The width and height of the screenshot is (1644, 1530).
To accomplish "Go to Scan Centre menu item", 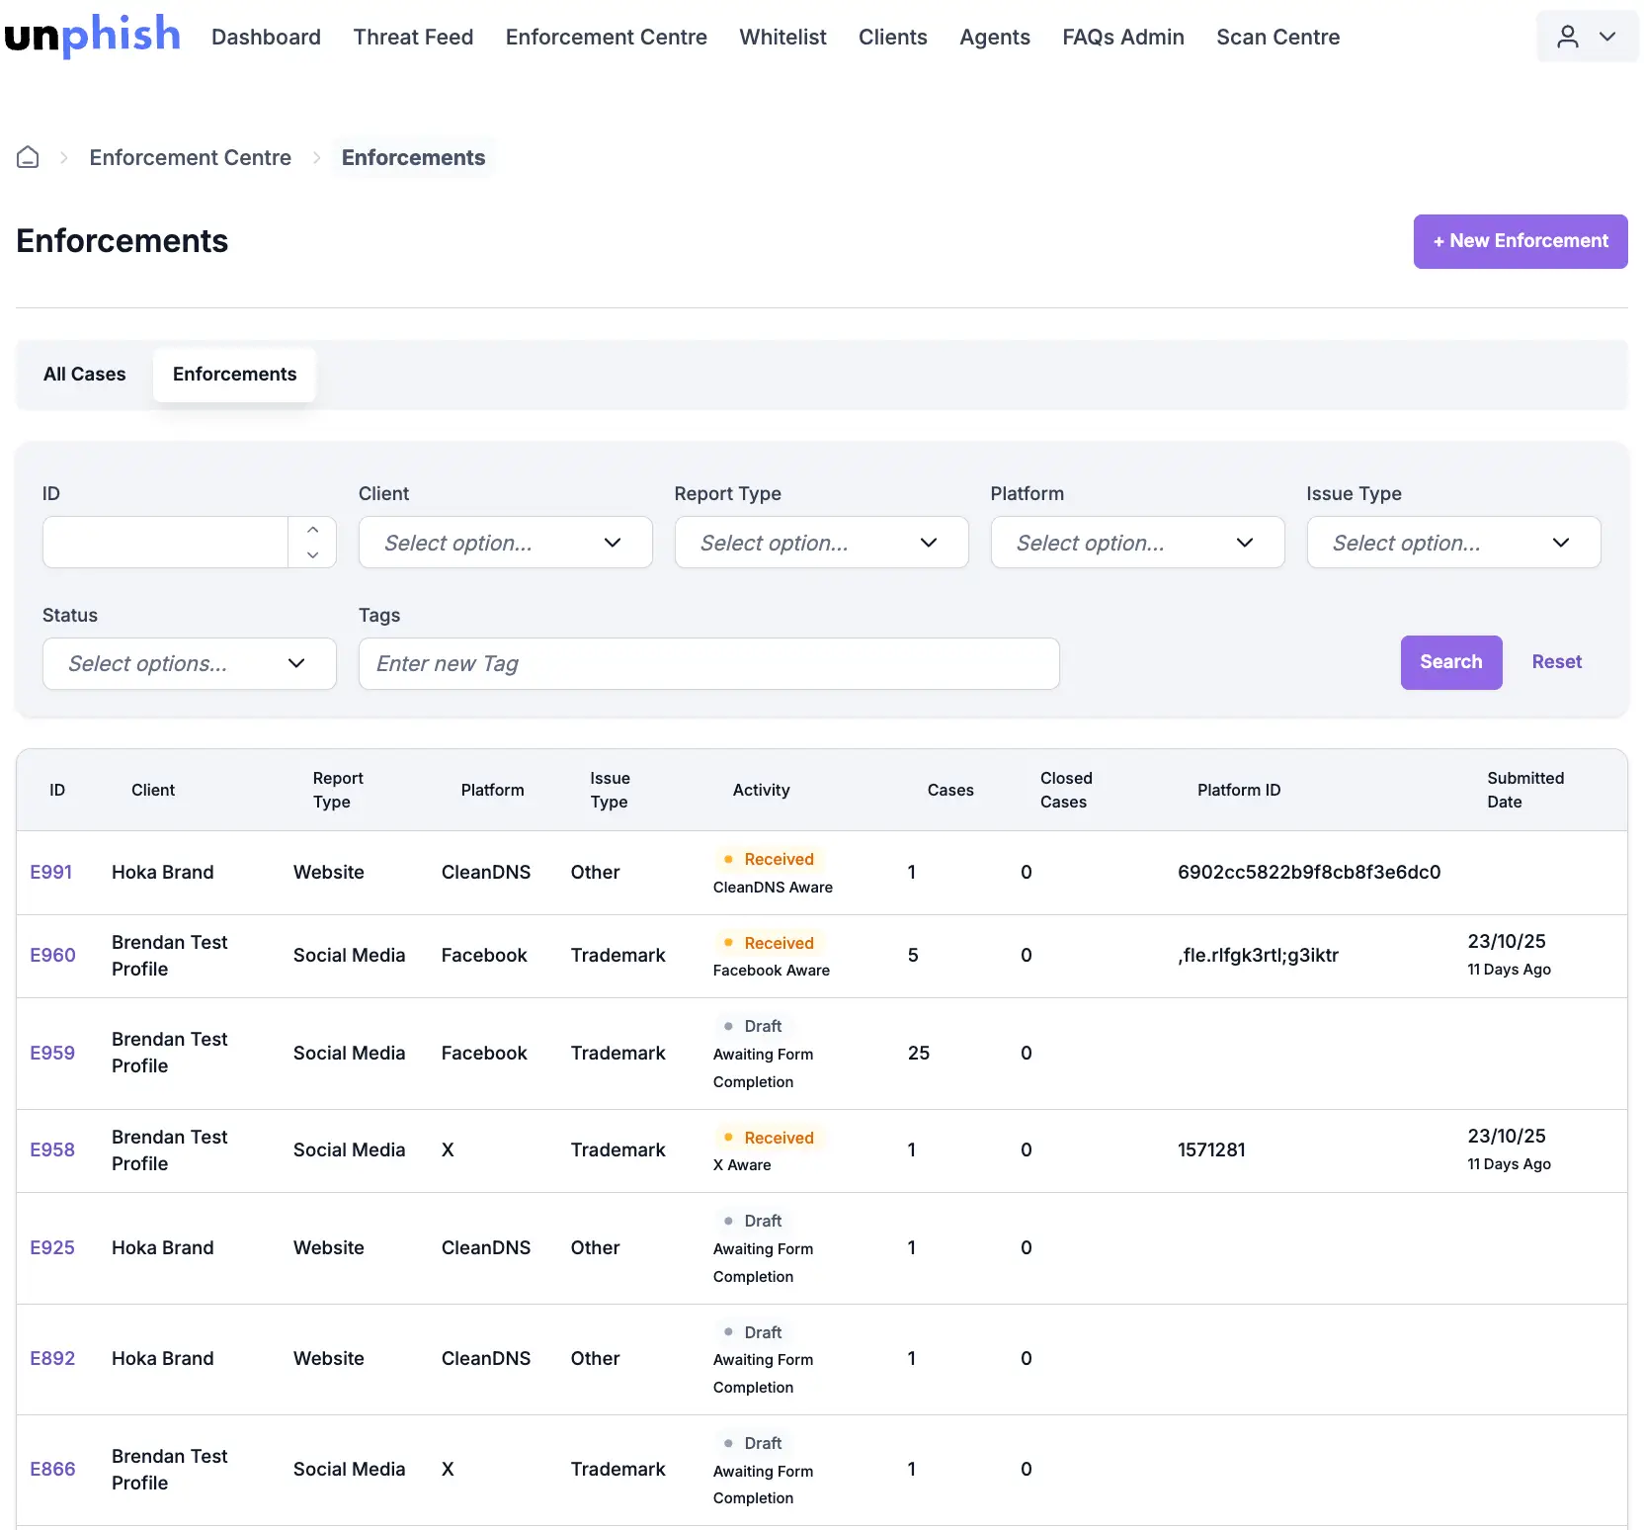I will click(x=1277, y=38).
